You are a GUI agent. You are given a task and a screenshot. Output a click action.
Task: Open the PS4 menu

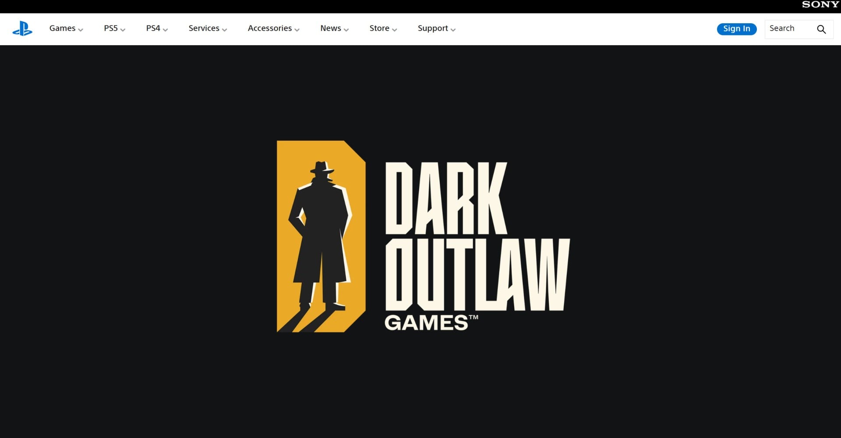157,28
